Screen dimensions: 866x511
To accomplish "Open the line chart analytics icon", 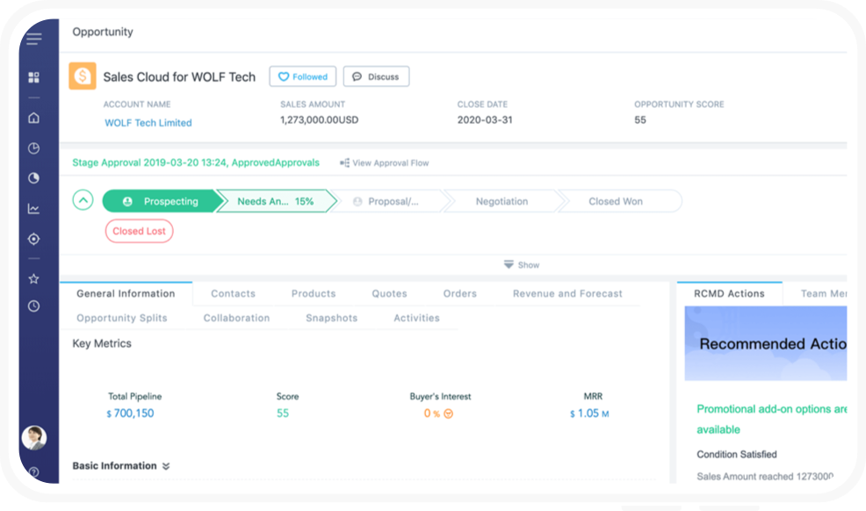I will [x=33, y=209].
